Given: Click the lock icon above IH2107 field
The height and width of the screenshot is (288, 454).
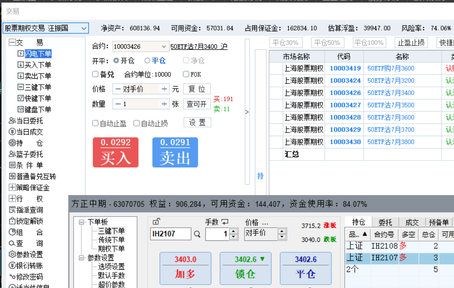Looking at the screenshot, I should (156, 222).
